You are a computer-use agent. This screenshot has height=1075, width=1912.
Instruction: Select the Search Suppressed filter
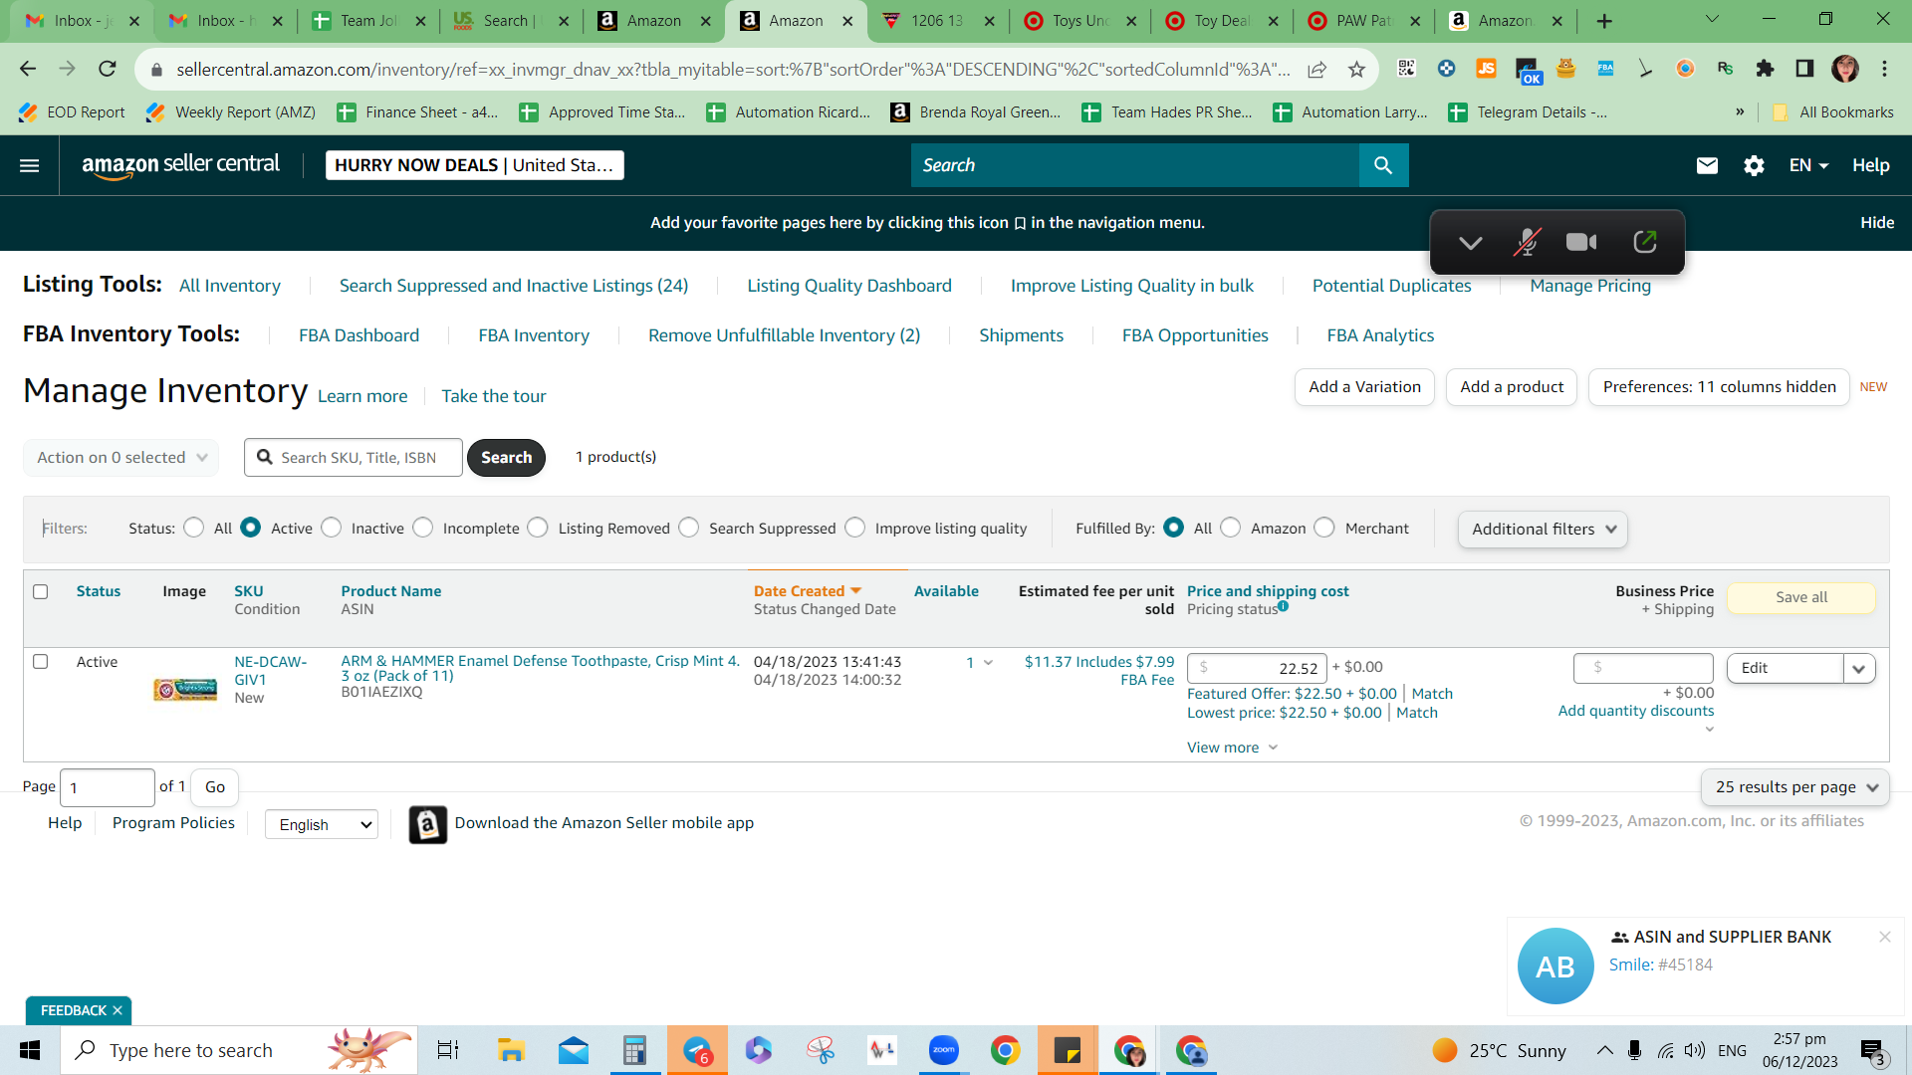689,528
